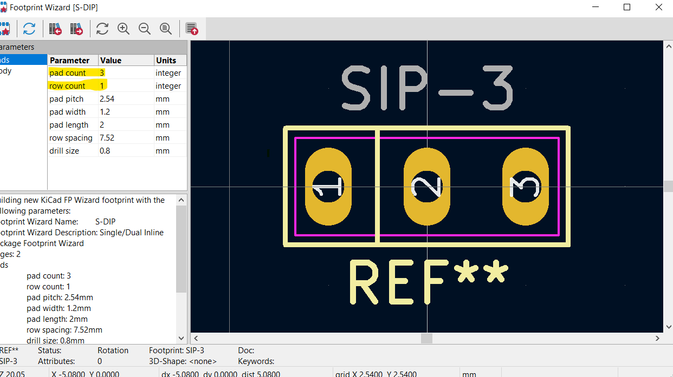Click the 'Doc:' label in info bar

(246, 350)
